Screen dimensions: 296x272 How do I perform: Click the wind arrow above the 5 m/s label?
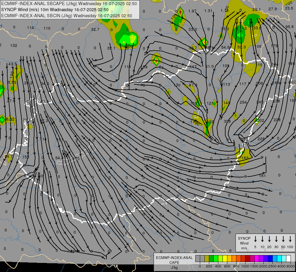point(255,239)
